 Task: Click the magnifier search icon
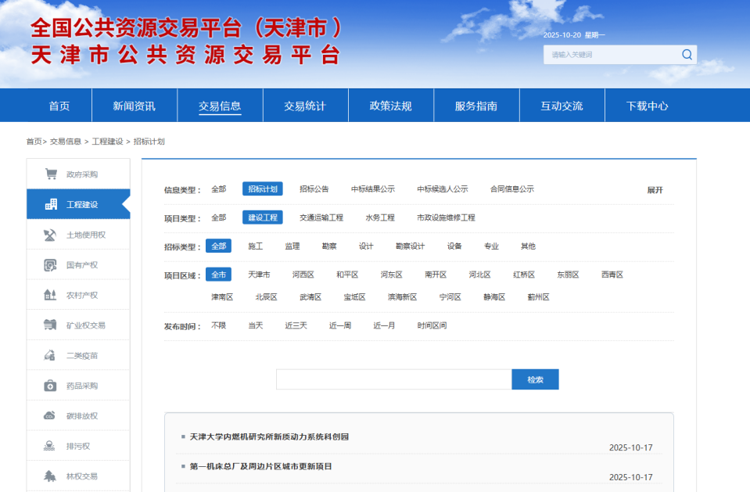click(687, 55)
